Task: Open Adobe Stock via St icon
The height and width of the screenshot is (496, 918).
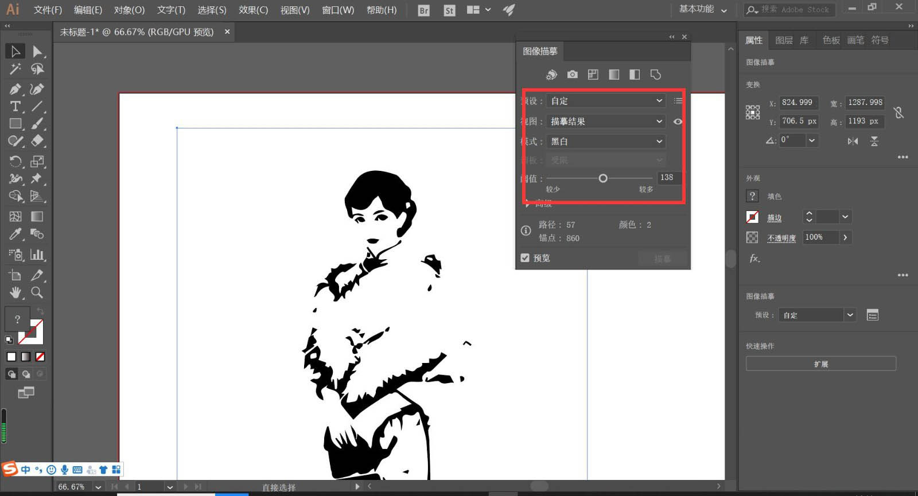Action: (x=449, y=10)
